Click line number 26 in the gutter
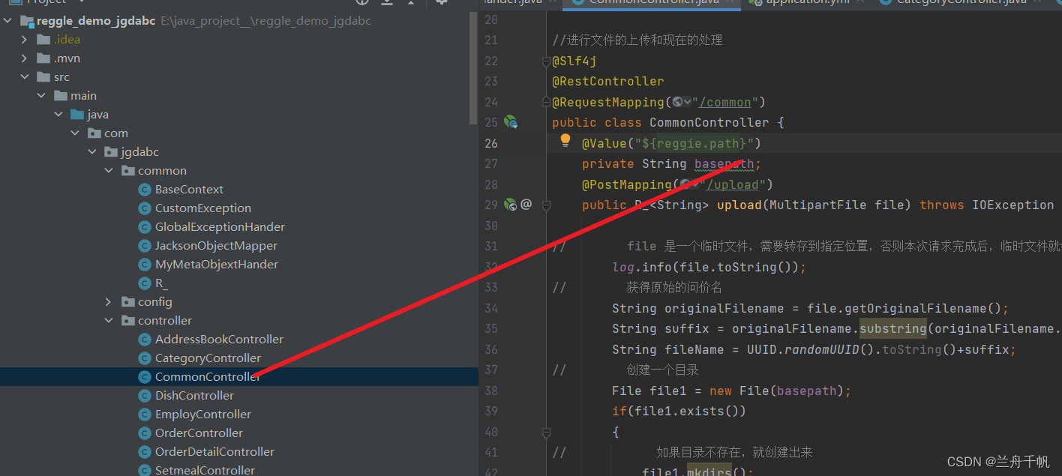 (x=491, y=143)
